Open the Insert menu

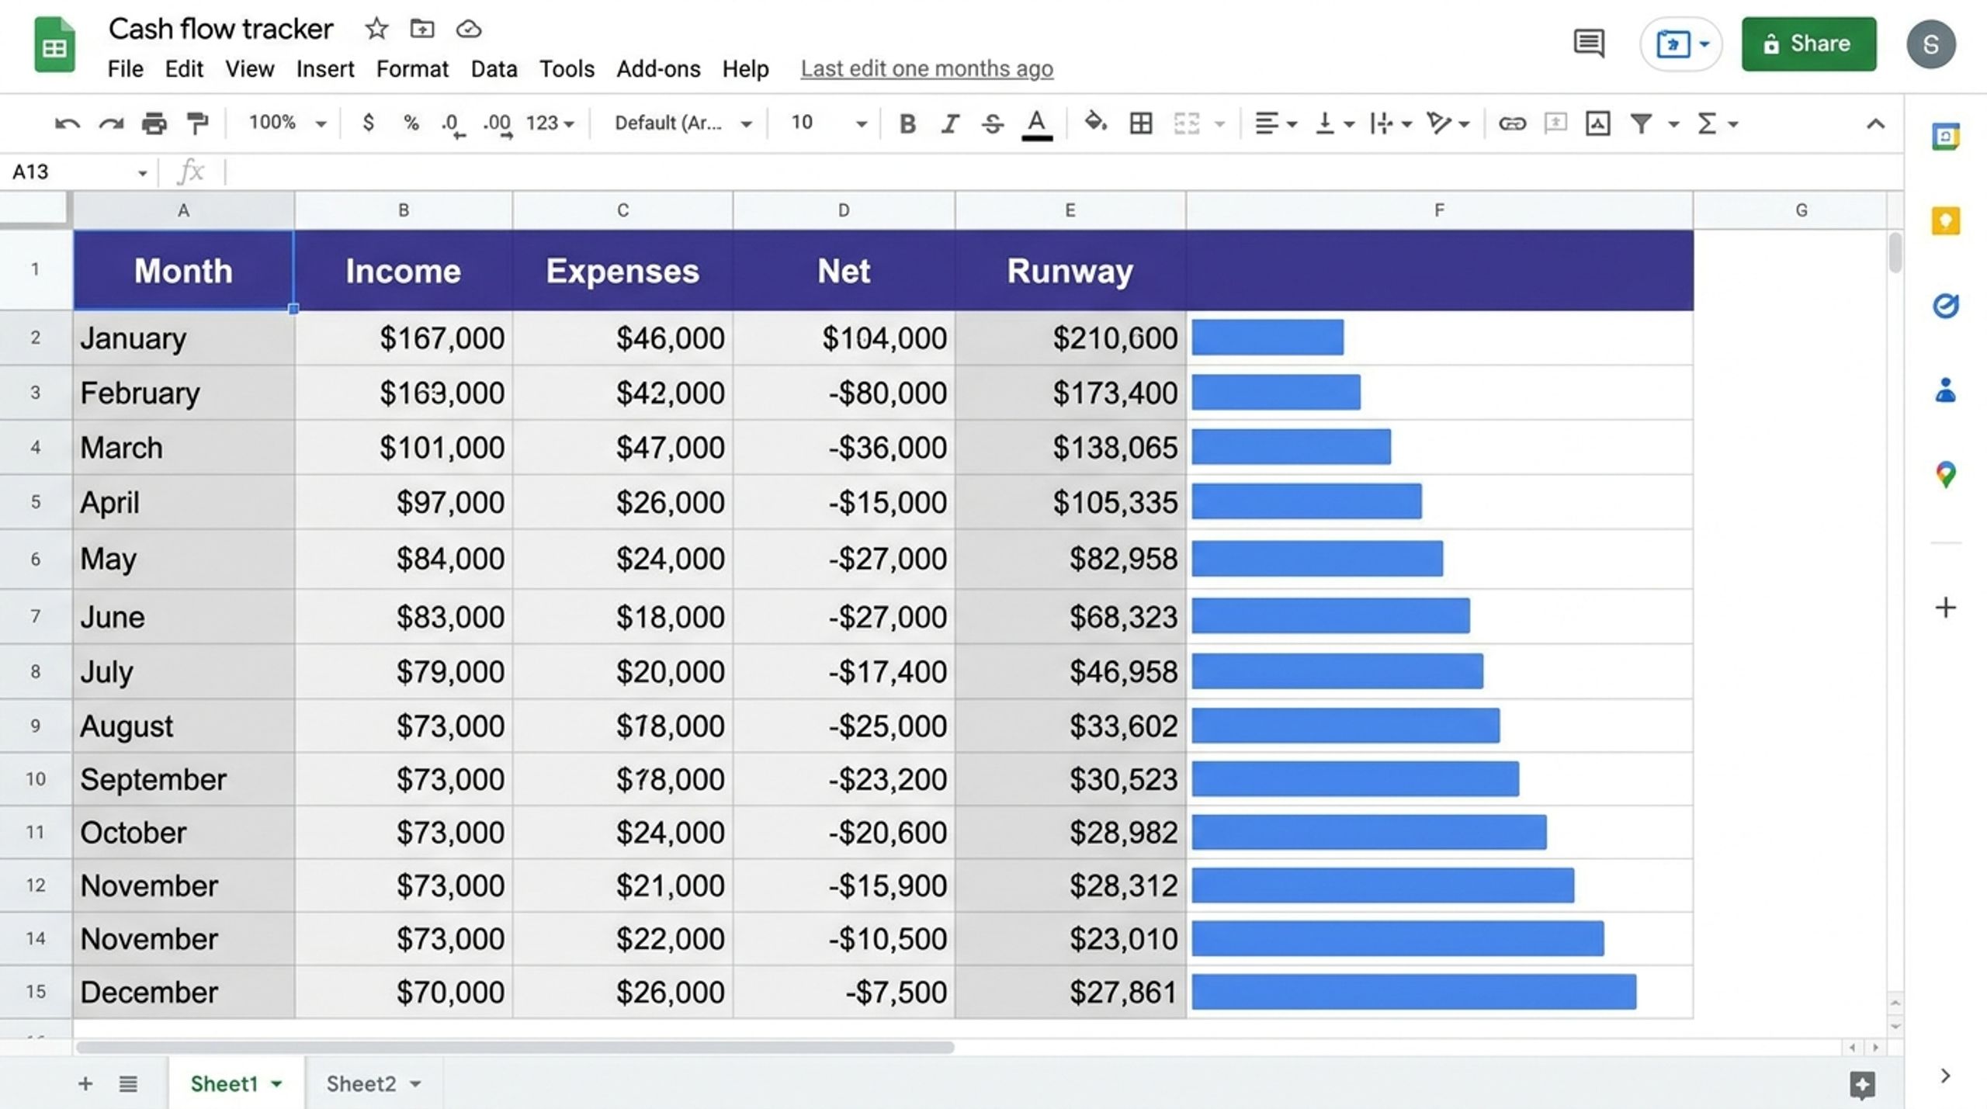pyautogui.click(x=324, y=69)
